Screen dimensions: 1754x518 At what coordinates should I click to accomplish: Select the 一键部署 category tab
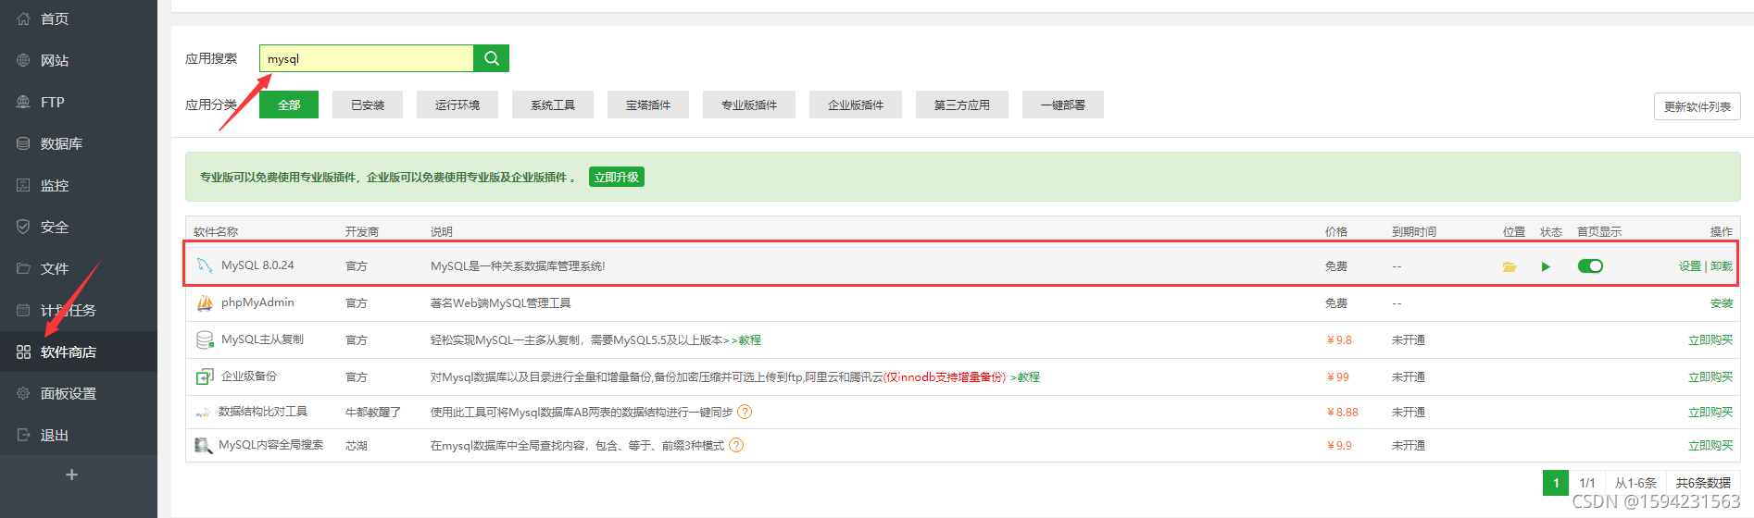1063,105
